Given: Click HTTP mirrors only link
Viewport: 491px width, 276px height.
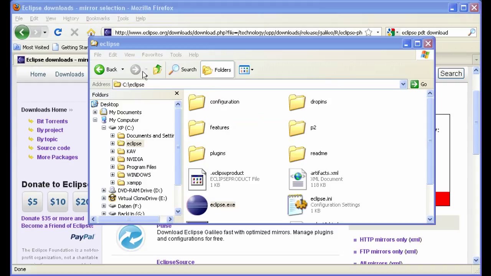Looking at the screenshot, I should (384, 240).
